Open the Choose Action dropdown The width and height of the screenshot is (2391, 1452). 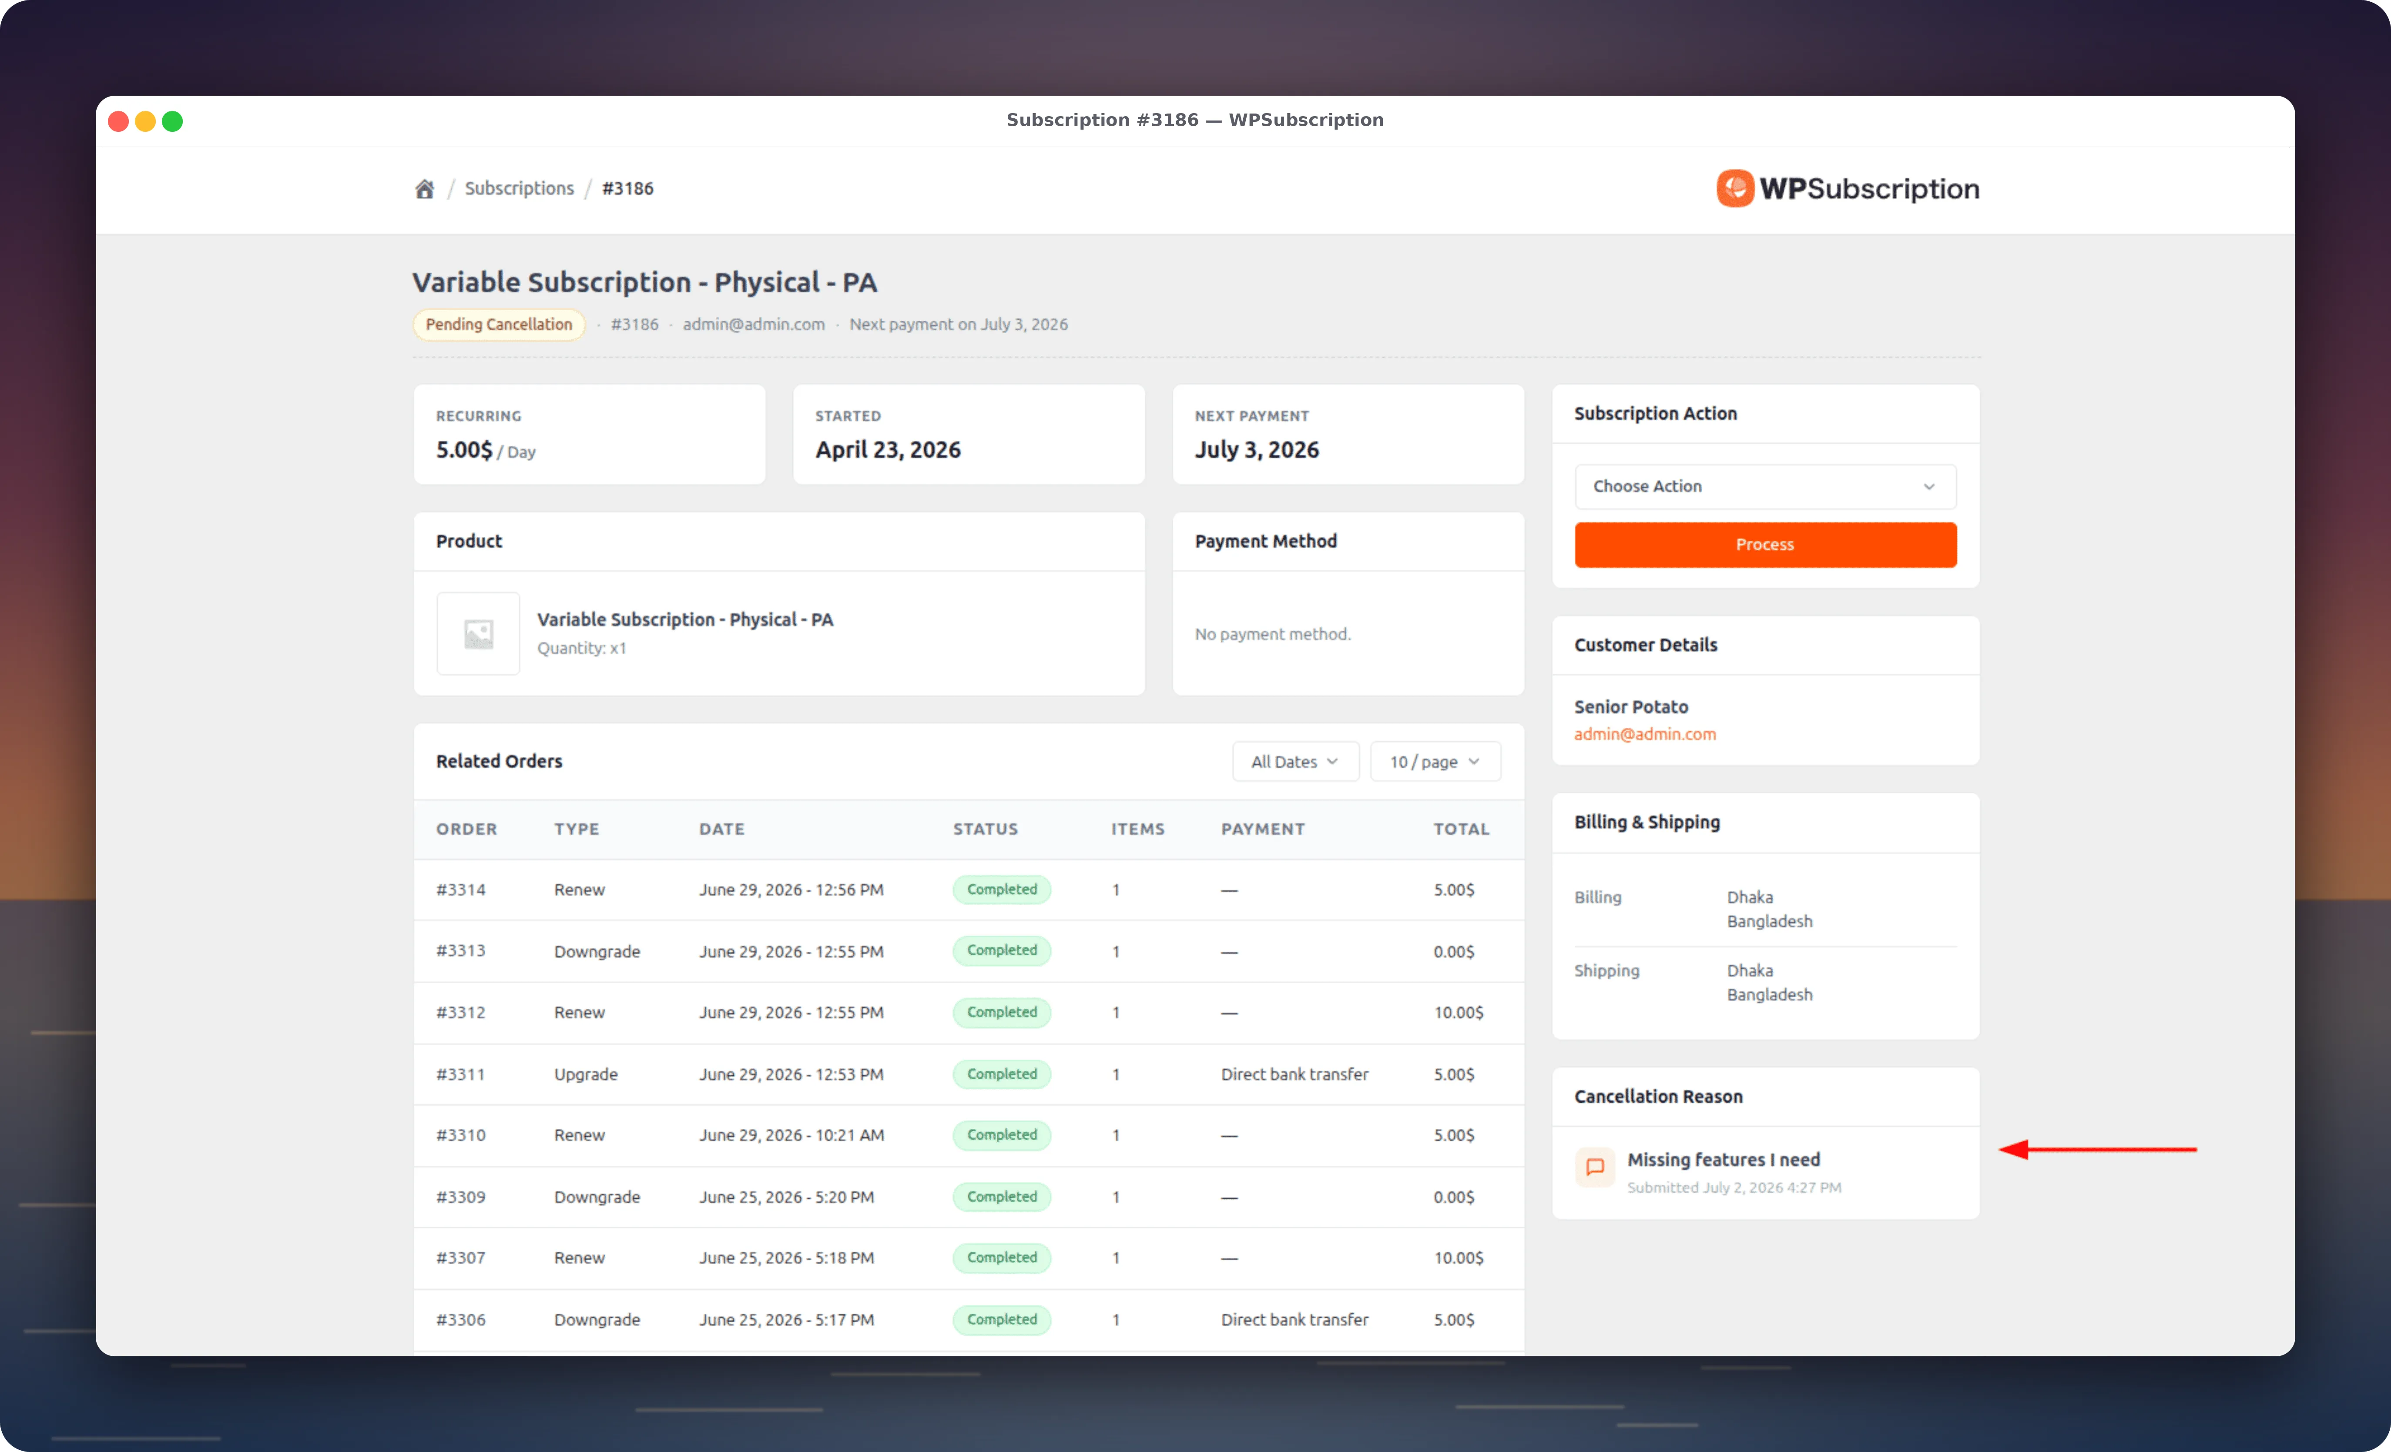tap(1765, 486)
